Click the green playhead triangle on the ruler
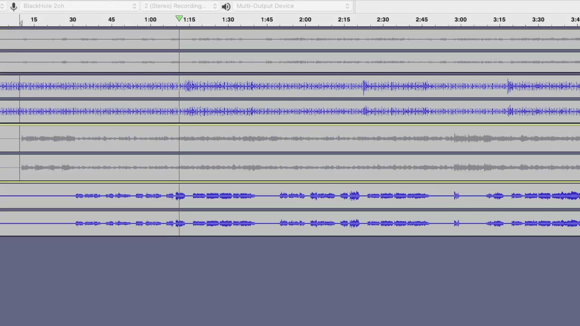This screenshot has height=326, width=580. click(x=179, y=19)
